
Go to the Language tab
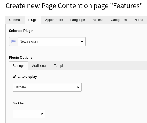point(78,20)
